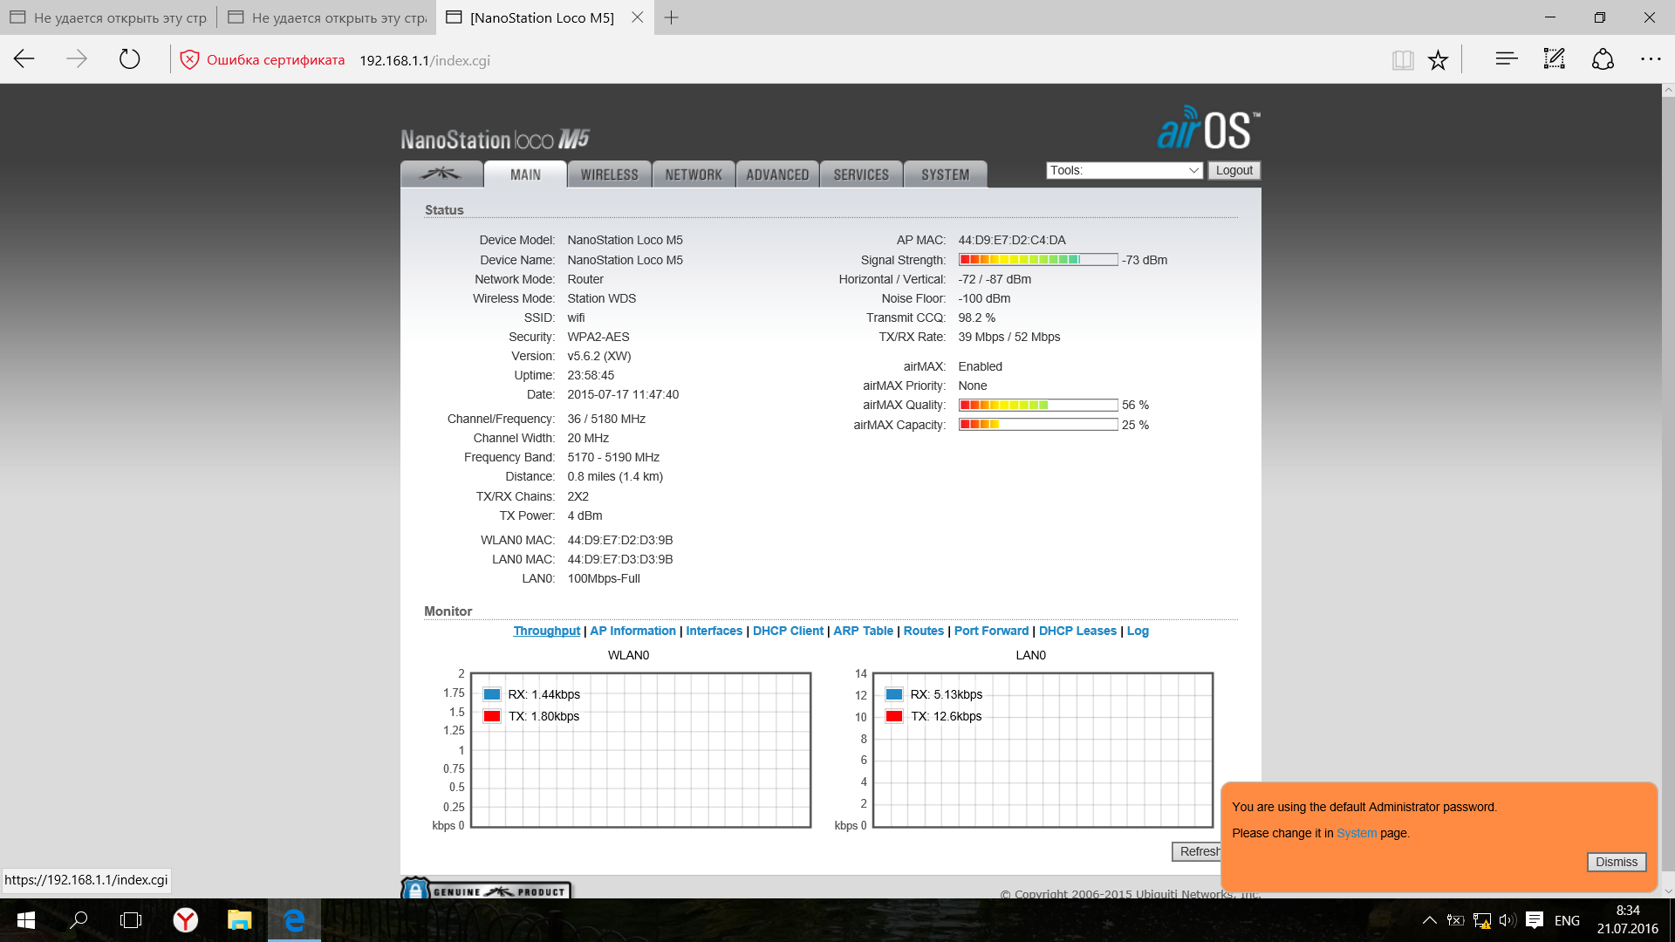The image size is (1675, 942).
Task: Add page to favorites star icon
Action: (x=1438, y=59)
